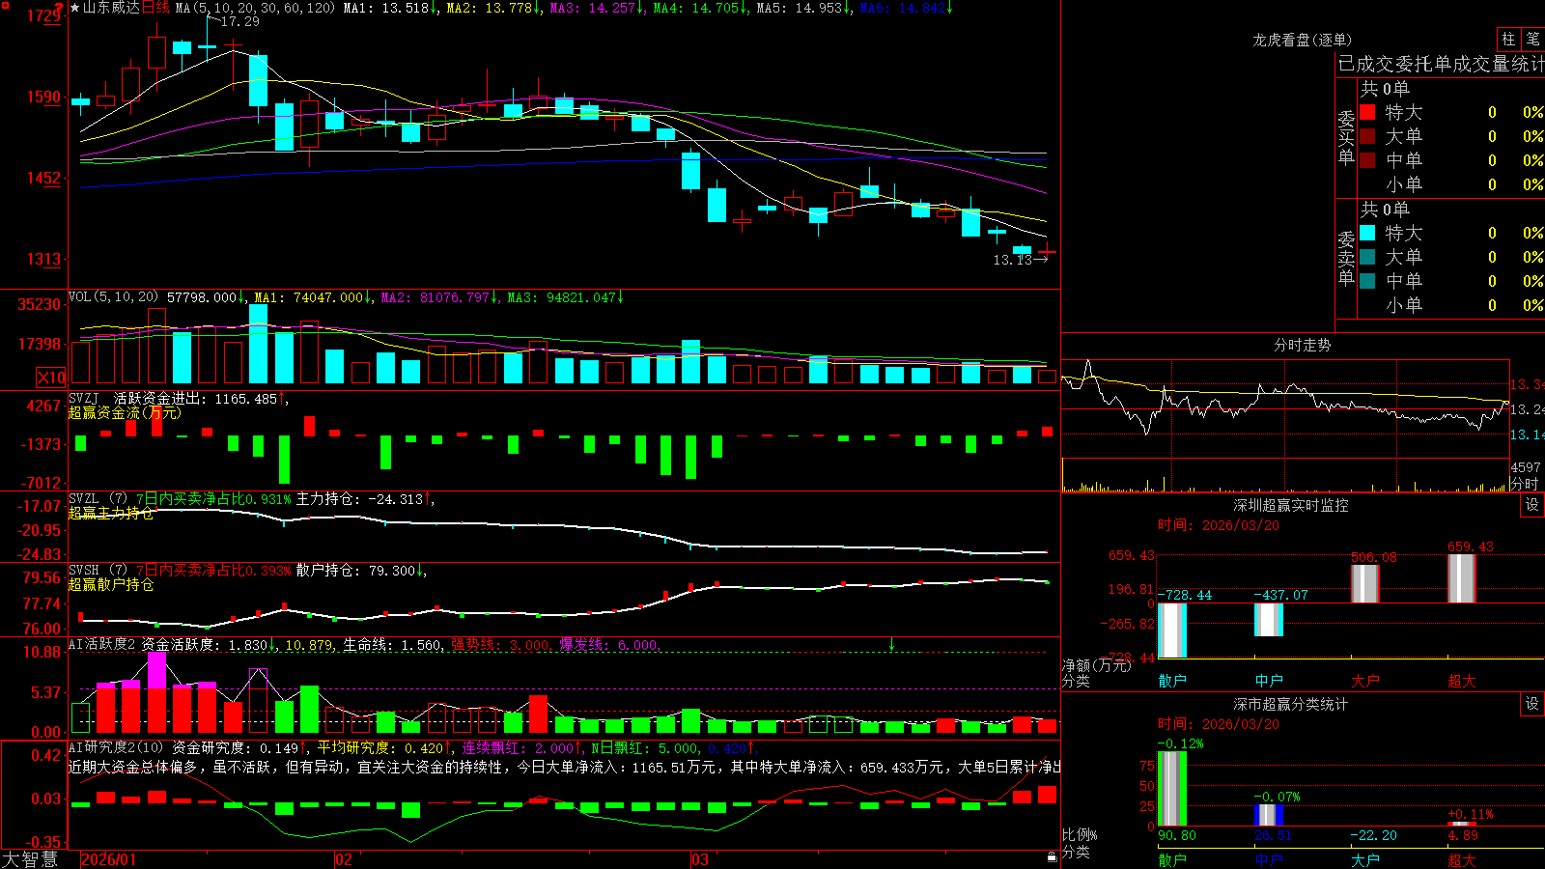
Task: Click the cyan 特大 swatch under 委卖单
Action: tap(1367, 233)
